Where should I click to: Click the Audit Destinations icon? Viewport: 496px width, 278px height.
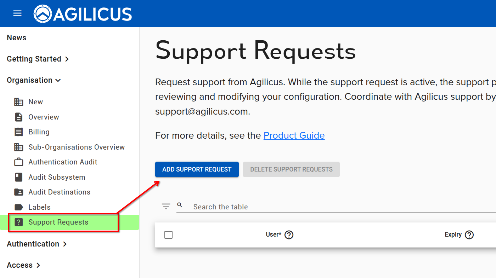tap(19, 192)
